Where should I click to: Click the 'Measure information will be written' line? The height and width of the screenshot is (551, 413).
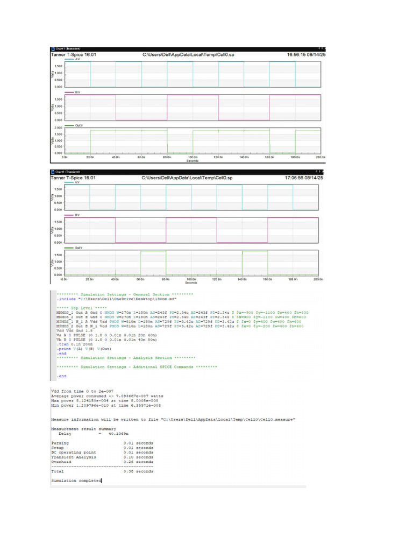coord(173,420)
